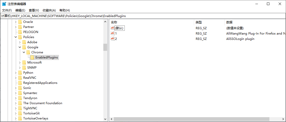Expand the Adobe key
Screen dimensions: 286x122
(x=20, y=42)
